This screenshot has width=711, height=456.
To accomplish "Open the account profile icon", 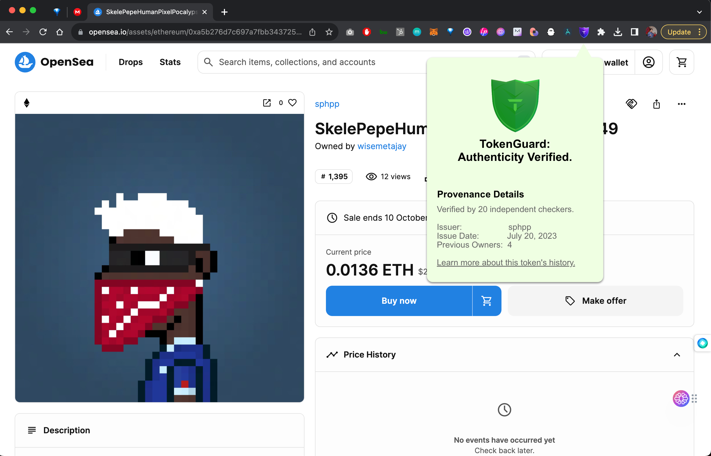I will 648,62.
